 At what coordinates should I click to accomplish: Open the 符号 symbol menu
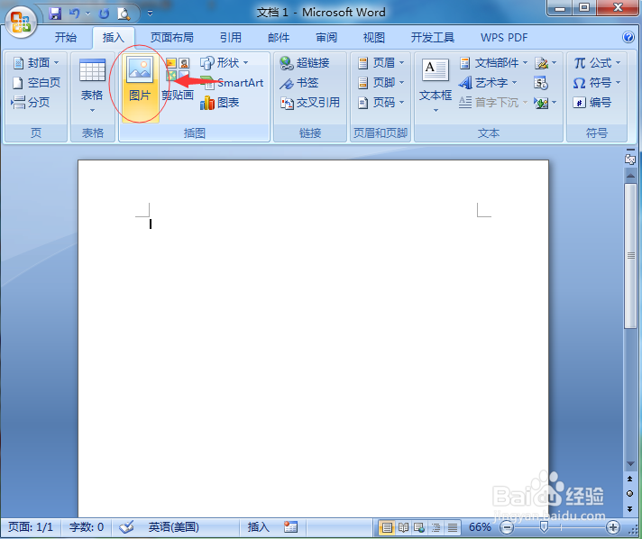pos(598,83)
